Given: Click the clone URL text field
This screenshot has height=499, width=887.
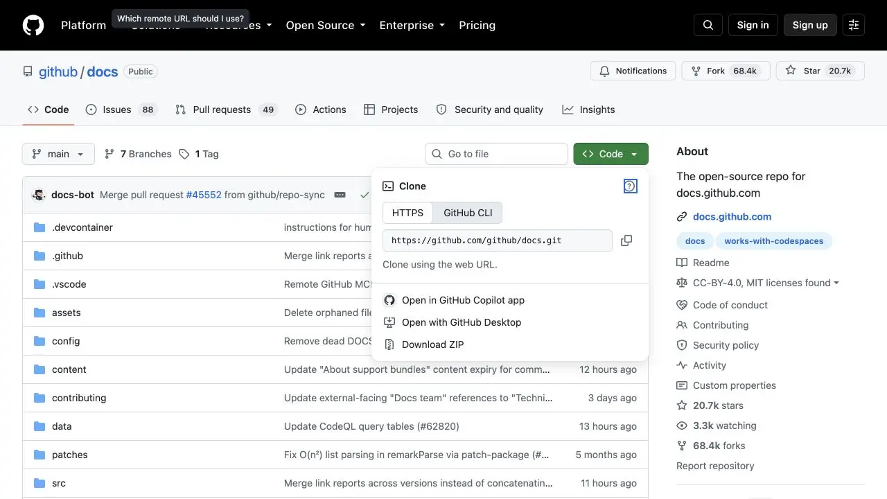Looking at the screenshot, I should coord(498,240).
